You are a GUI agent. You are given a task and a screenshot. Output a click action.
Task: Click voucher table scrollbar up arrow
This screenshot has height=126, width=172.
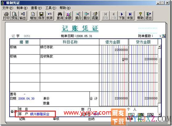point(159,47)
